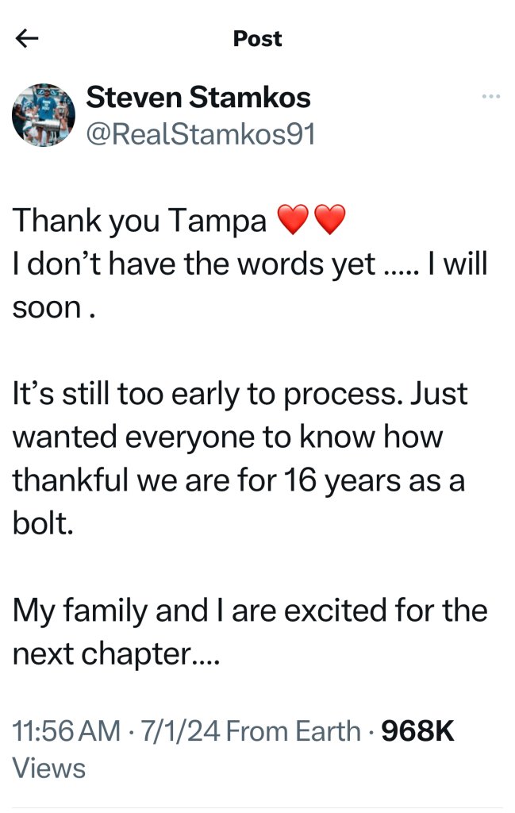This screenshot has width=515, height=813.
Task: Click the second red heart emoji
Action: tap(331, 220)
